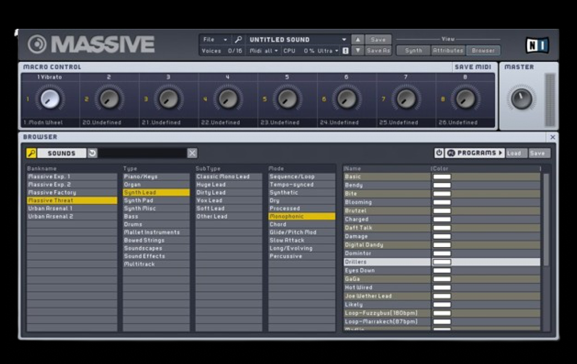Viewport: 577px width, 364px height.
Task: Click the yellow key icon next to SOUNDS
Action: 31,153
